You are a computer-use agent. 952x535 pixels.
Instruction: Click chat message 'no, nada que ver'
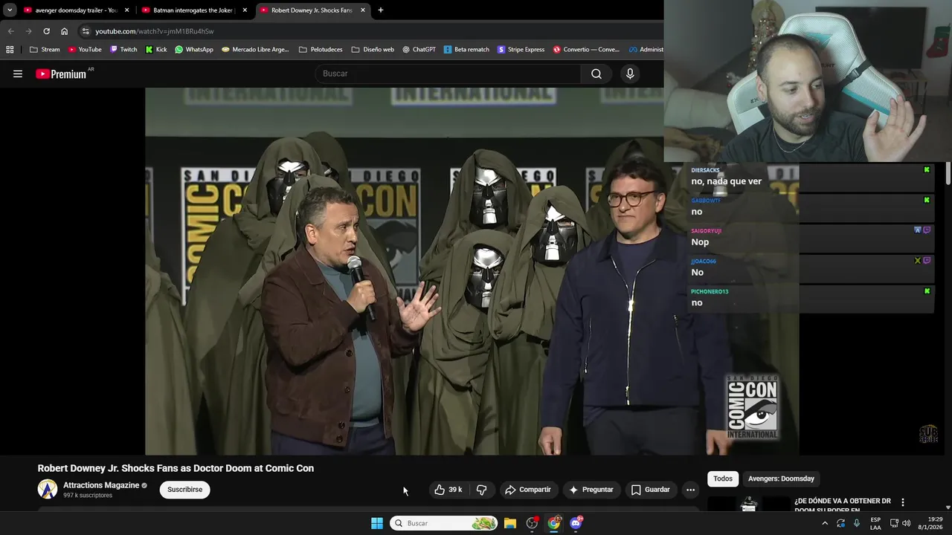click(x=726, y=181)
